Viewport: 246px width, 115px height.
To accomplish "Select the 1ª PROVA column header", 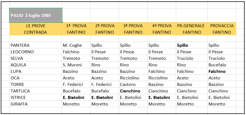I will click(76, 26).
